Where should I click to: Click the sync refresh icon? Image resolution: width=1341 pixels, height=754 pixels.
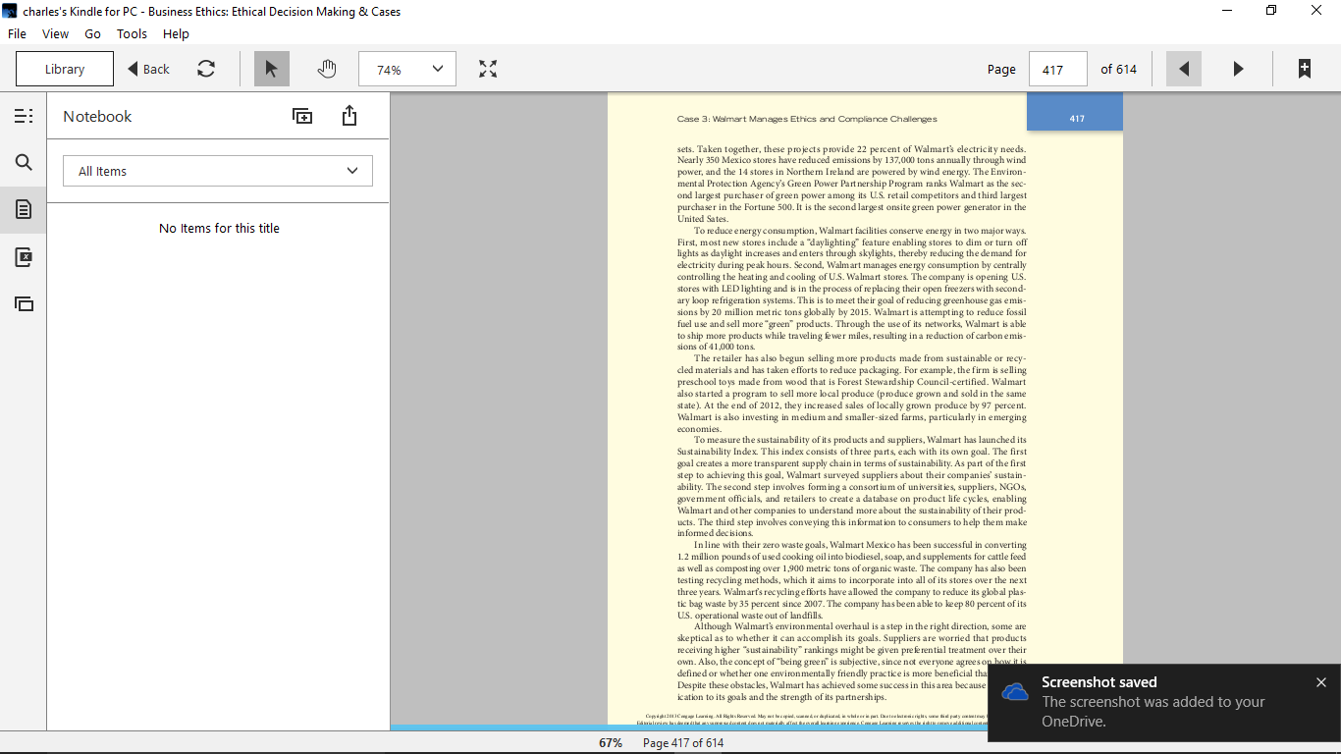tap(206, 69)
